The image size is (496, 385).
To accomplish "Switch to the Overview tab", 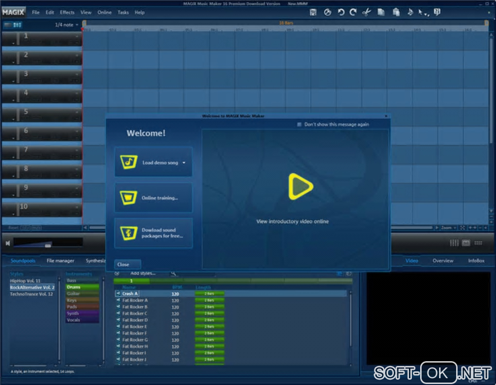I will [x=443, y=260].
